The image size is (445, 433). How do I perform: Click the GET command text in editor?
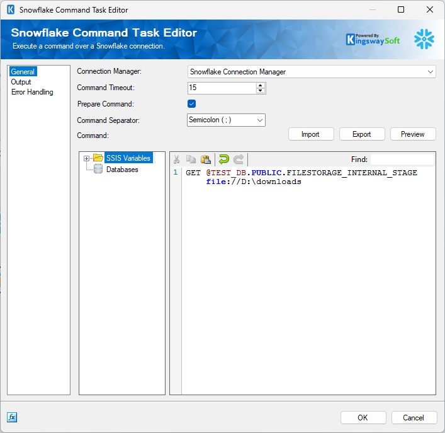pyautogui.click(x=193, y=173)
